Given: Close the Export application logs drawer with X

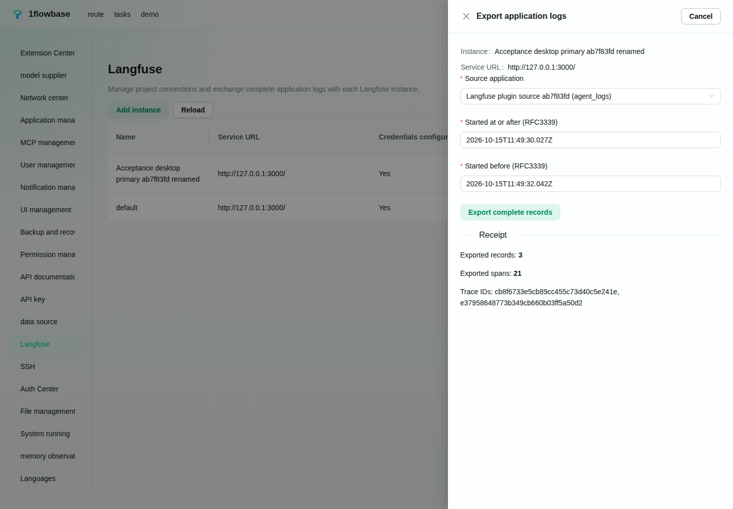Looking at the screenshot, I should coord(466,16).
